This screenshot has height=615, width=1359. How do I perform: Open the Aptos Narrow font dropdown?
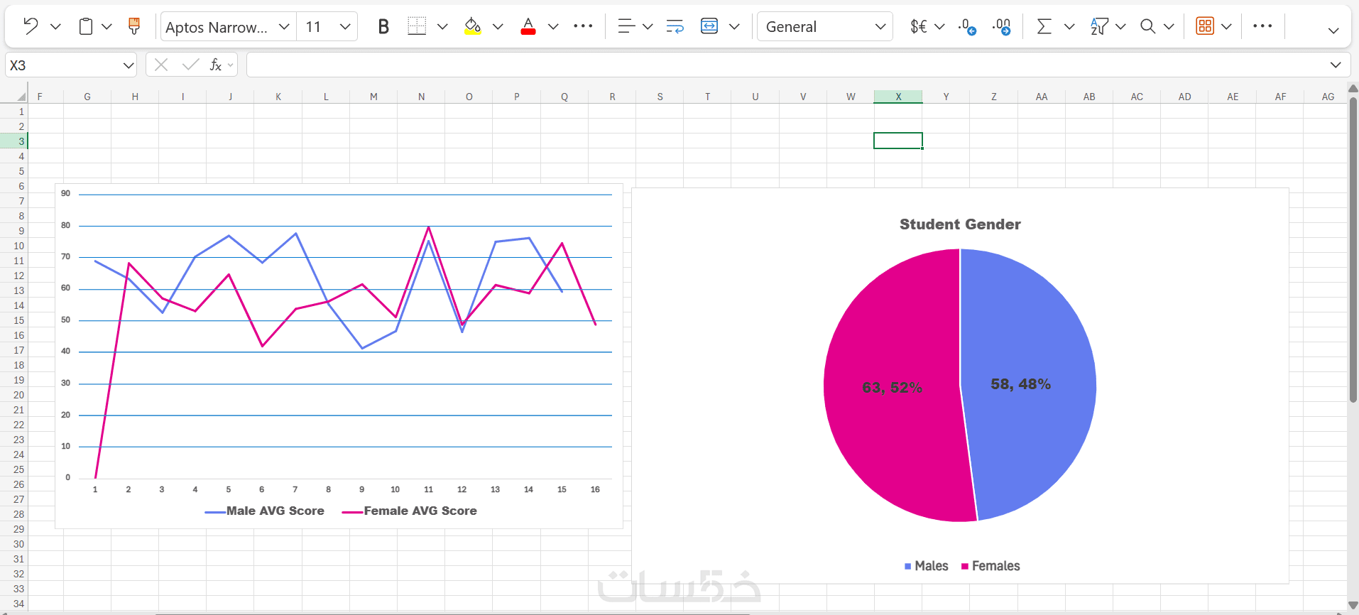click(x=284, y=26)
